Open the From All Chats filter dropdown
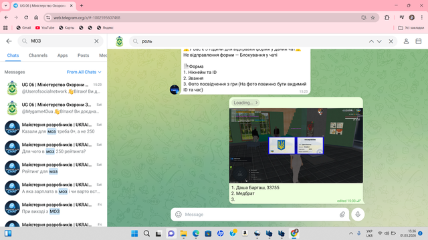 tap(84, 72)
